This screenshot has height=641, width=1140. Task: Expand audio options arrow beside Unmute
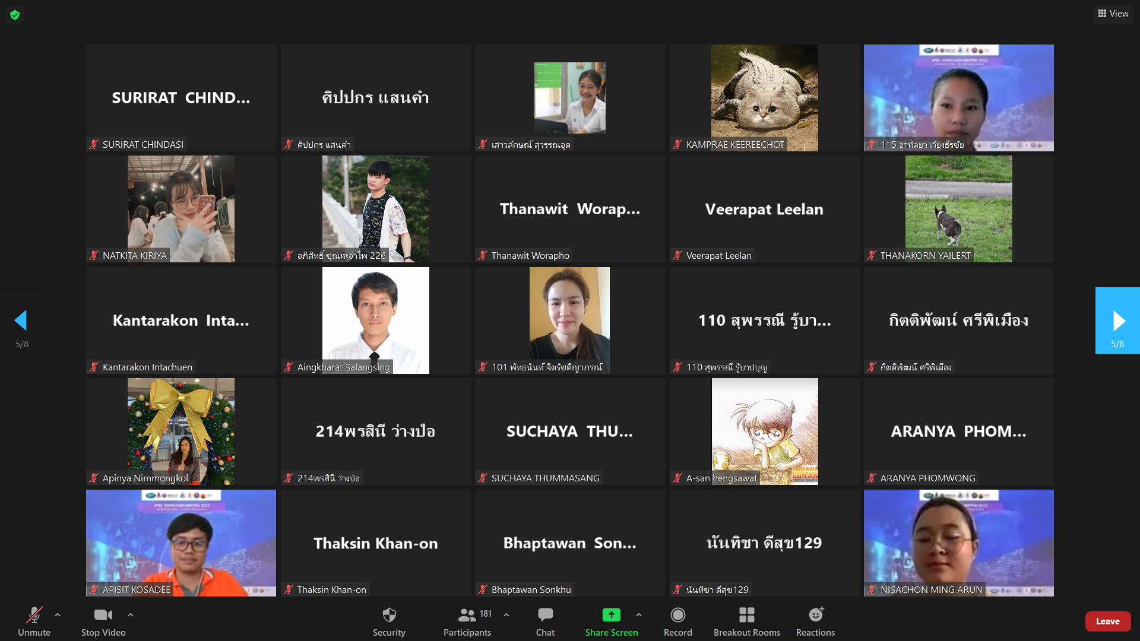point(58,615)
